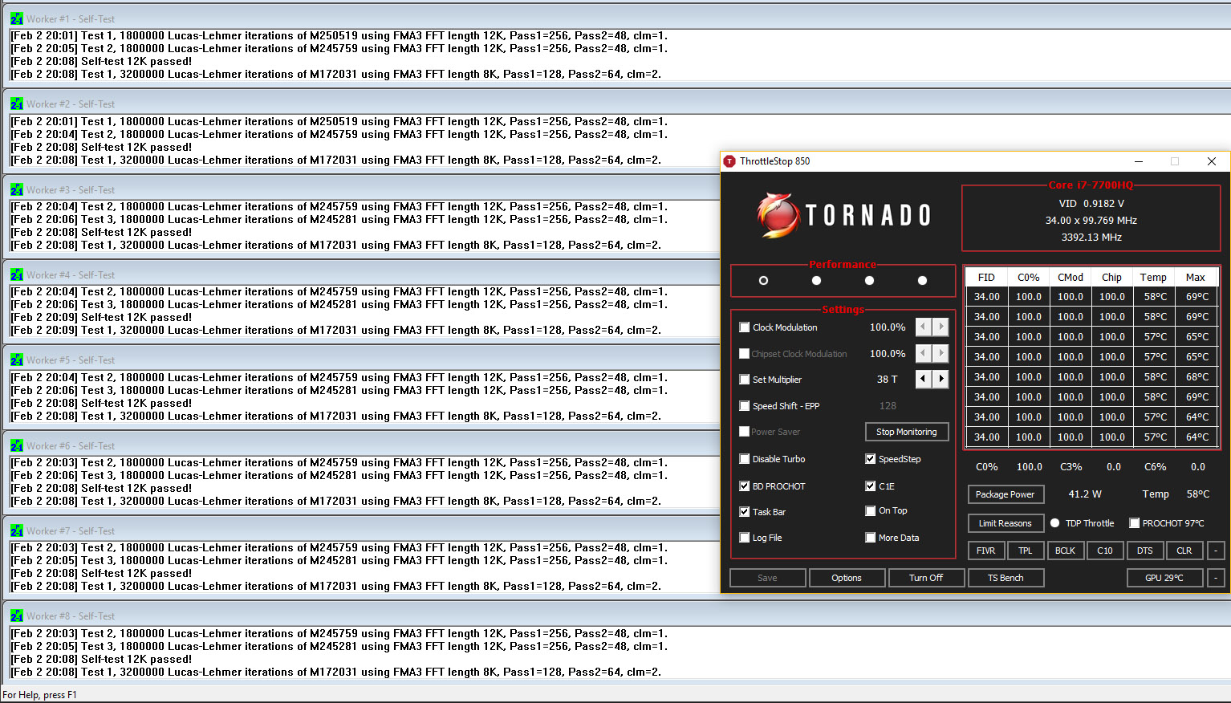Click the Worker #5 window icon
1231x703 pixels.
tap(17, 360)
